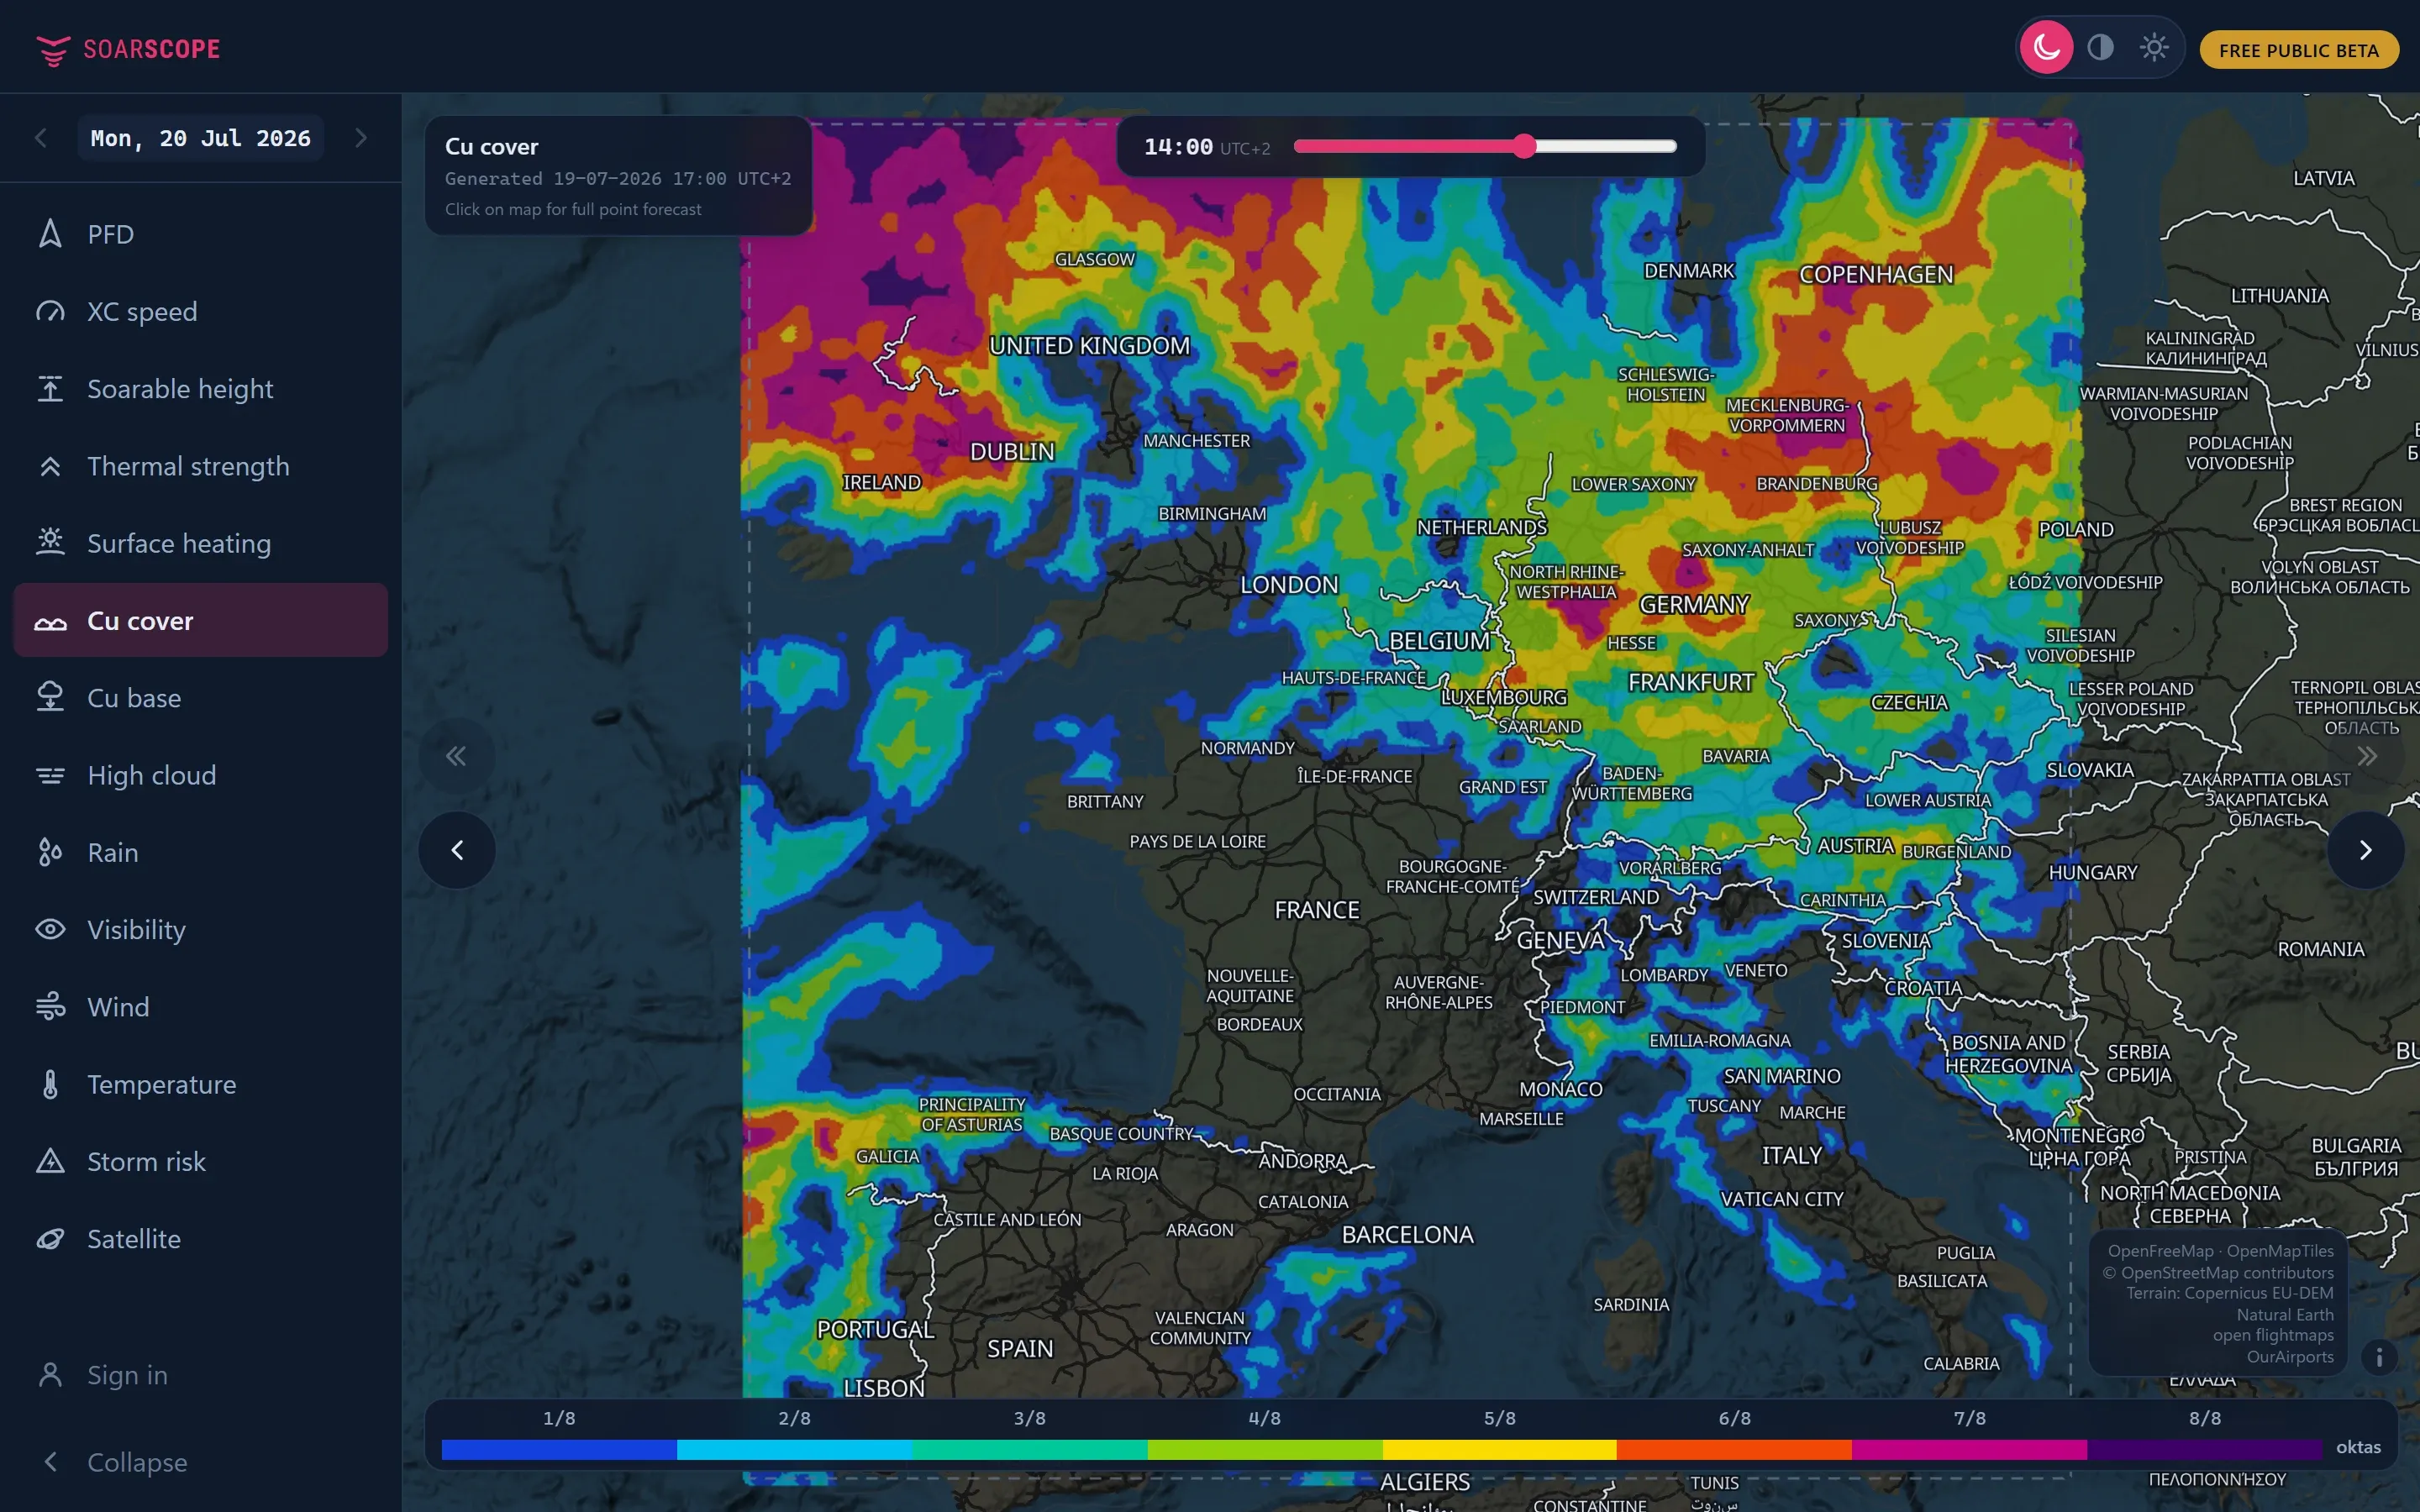
Task: Click the Free Public Beta button
Action: 2298,50
